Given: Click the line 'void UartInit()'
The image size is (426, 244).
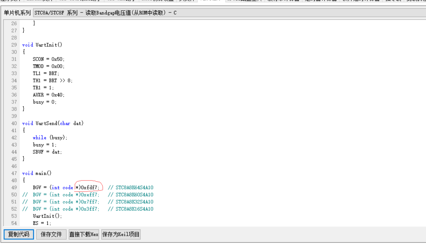Looking at the screenshot, I should click(42, 45).
